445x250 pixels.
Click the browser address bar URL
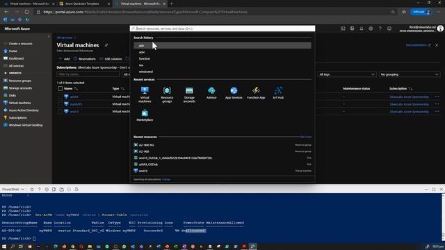click(x=145, y=12)
